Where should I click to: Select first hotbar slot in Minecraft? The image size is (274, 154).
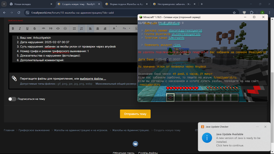click(170, 97)
